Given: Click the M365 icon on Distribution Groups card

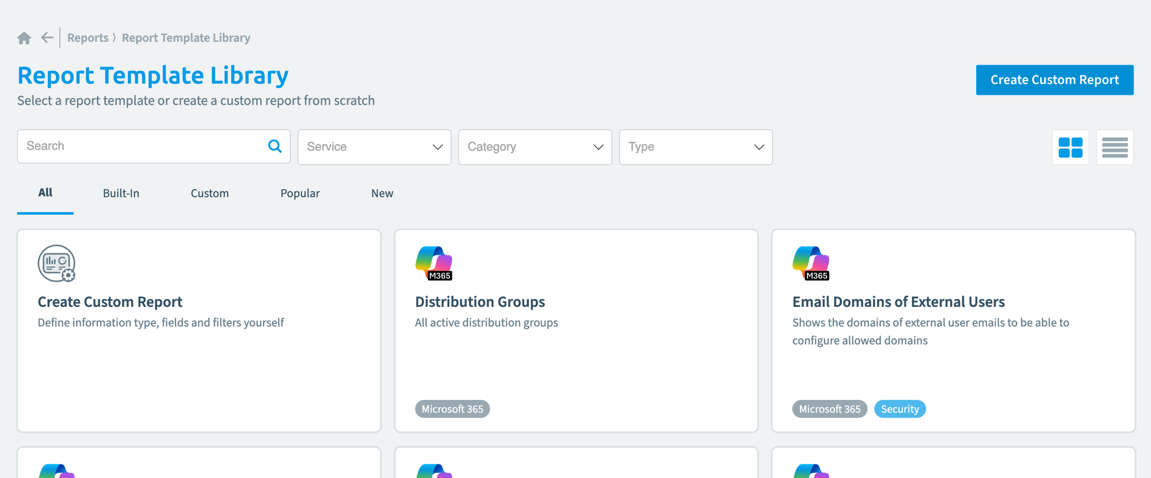Looking at the screenshot, I should pyautogui.click(x=434, y=264).
